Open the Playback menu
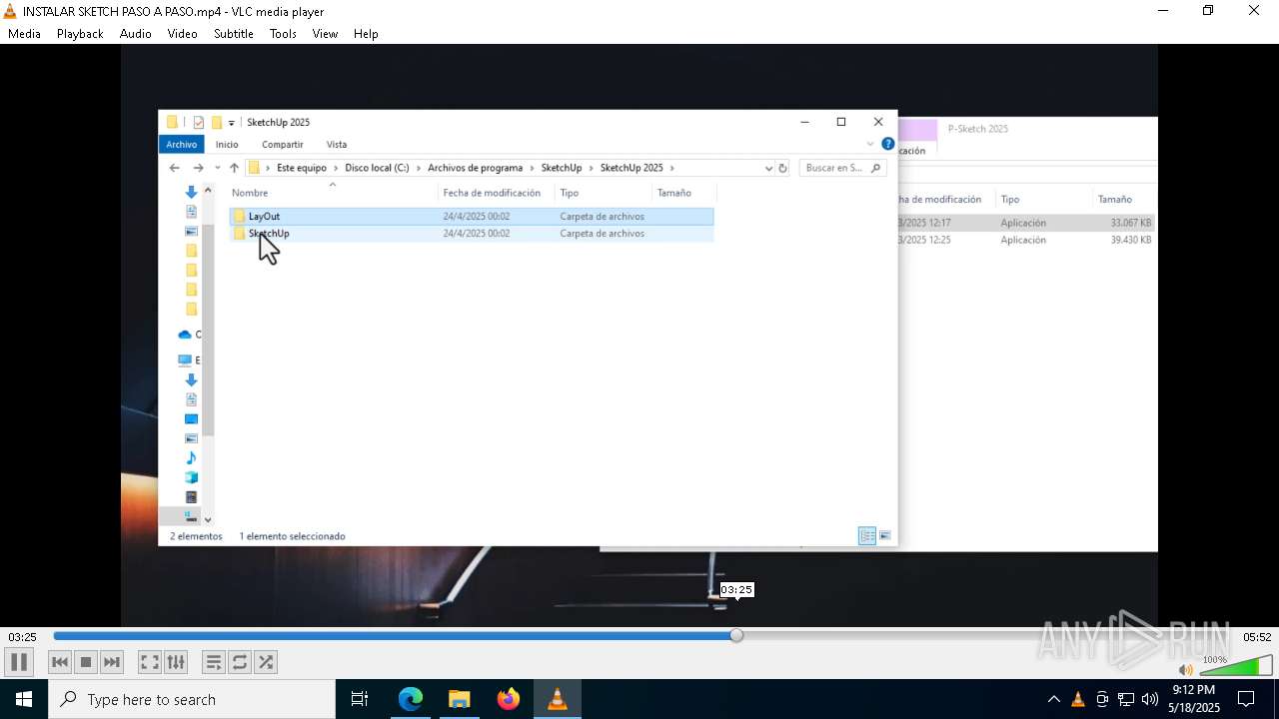The width and height of the screenshot is (1279, 719). [x=80, y=33]
